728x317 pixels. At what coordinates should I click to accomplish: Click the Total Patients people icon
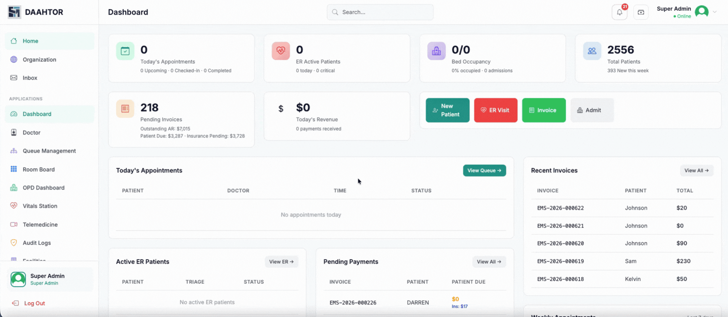coord(592,51)
